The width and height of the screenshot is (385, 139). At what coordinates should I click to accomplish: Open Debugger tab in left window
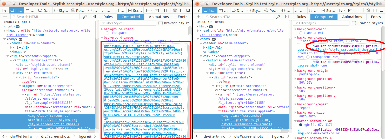(44, 11)
